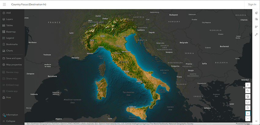Zoom out with the minus button
The height and width of the screenshot is (125, 260).
pyautogui.click(x=248, y=119)
